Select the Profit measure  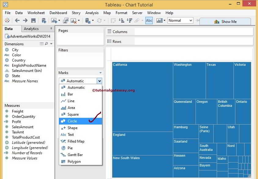click(16, 122)
